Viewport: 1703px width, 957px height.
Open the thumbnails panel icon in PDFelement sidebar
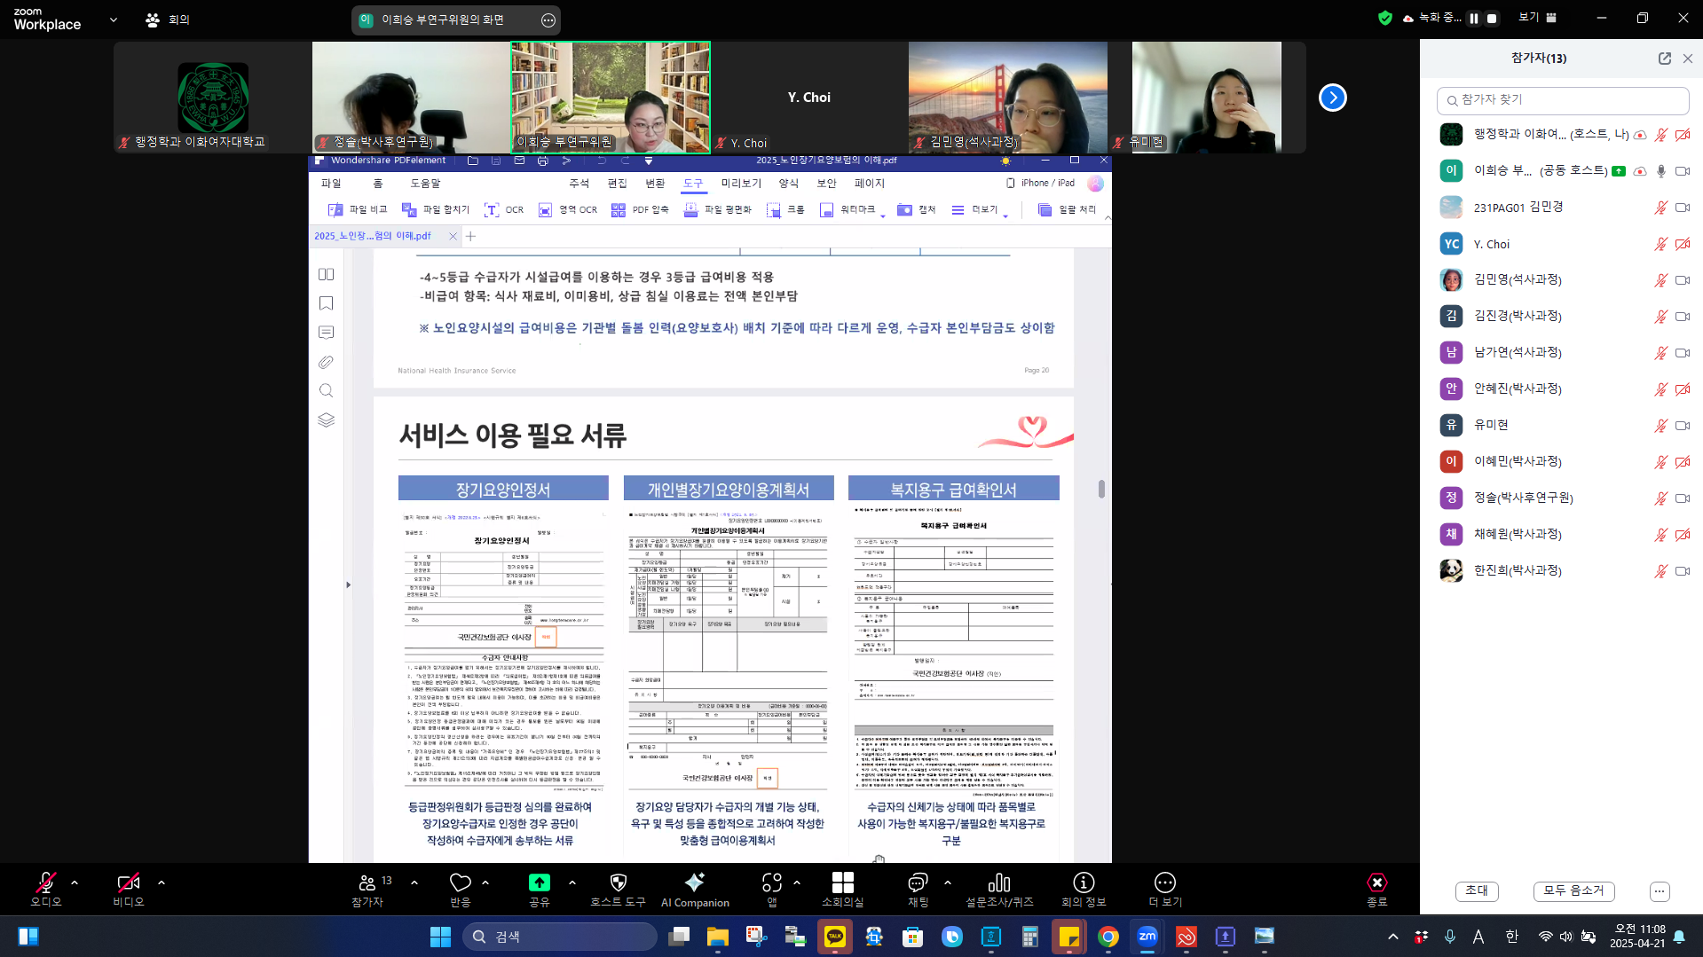[x=326, y=275]
